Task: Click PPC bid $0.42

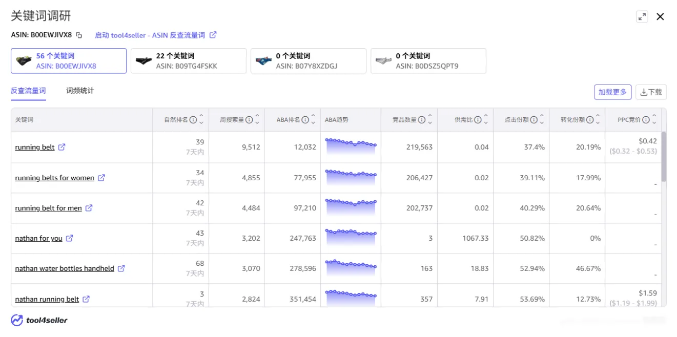Action: tap(648, 141)
